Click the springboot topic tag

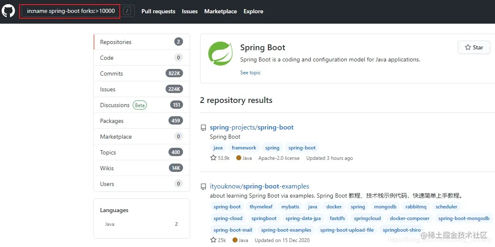264,218
